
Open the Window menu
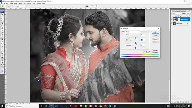click(39, 3)
